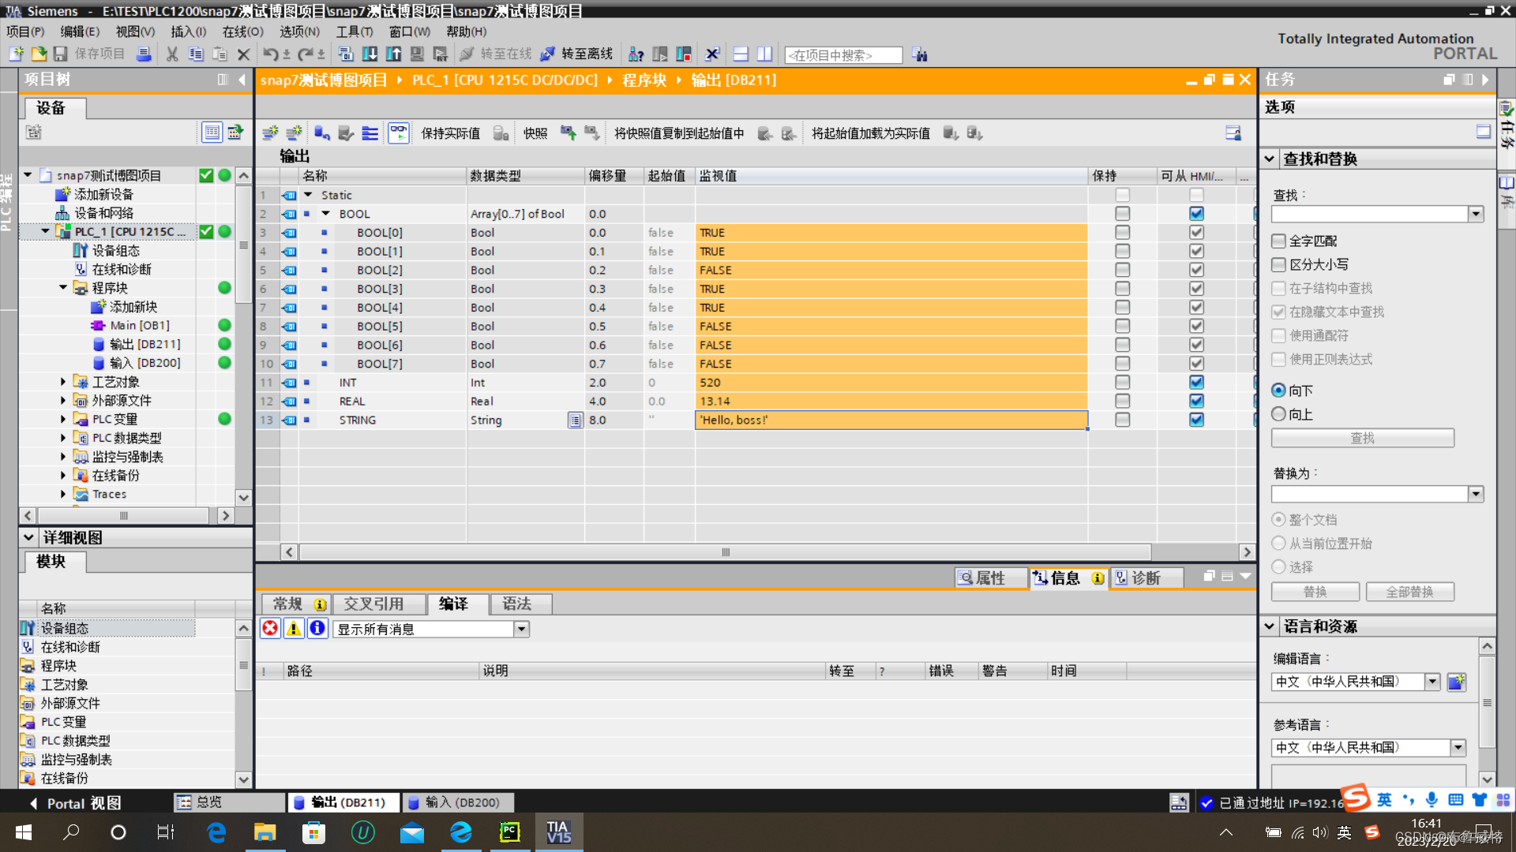Click the 快照 snapshot toolbar button
This screenshot has width=1516, height=852.
[535, 133]
